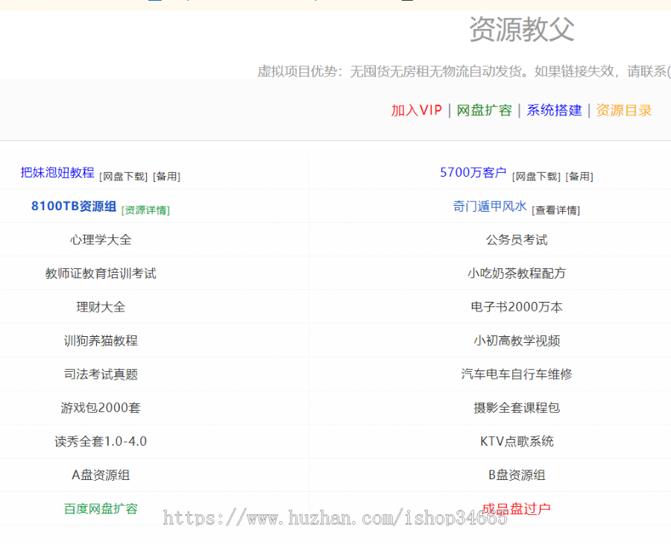Open 小初高教学视频 entry
The width and height of the screenshot is (671, 559).
pyautogui.click(x=517, y=341)
